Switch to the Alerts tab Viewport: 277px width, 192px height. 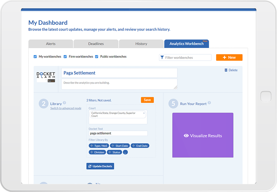[x=50, y=43]
